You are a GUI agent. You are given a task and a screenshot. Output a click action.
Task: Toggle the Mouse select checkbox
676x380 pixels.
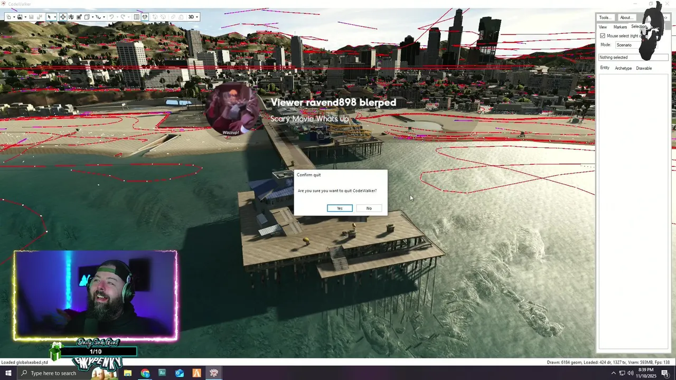tap(603, 36)
